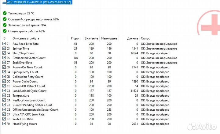Click the Порог column header
220x134 pixels.
point(75,38)
